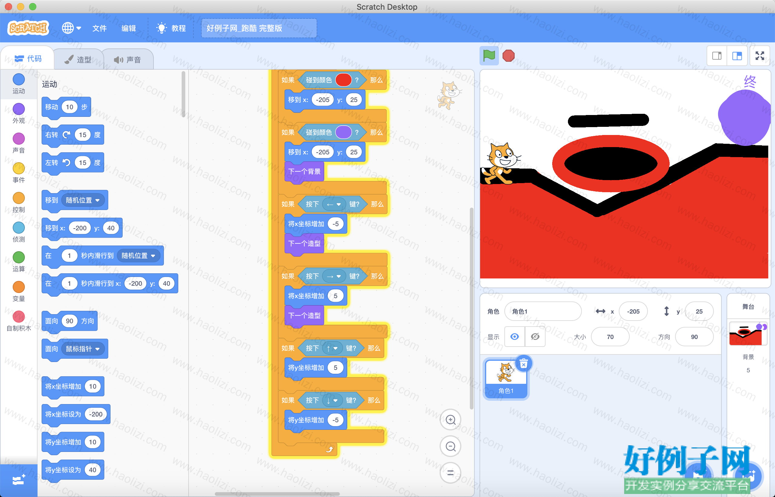775x497 pixels.
Task: Click the purple touching-color swatch
Action: tap(343, 132)
